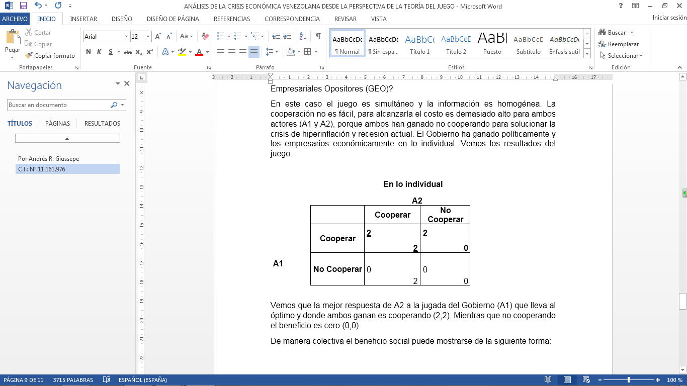Apply superscript formatting
The height and width of the screenshot is (386, 687).
tap(149, 52)
